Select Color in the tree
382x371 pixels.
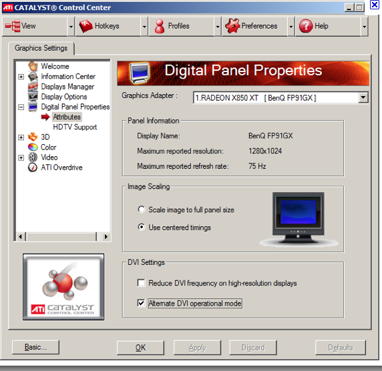click(49, 147)
